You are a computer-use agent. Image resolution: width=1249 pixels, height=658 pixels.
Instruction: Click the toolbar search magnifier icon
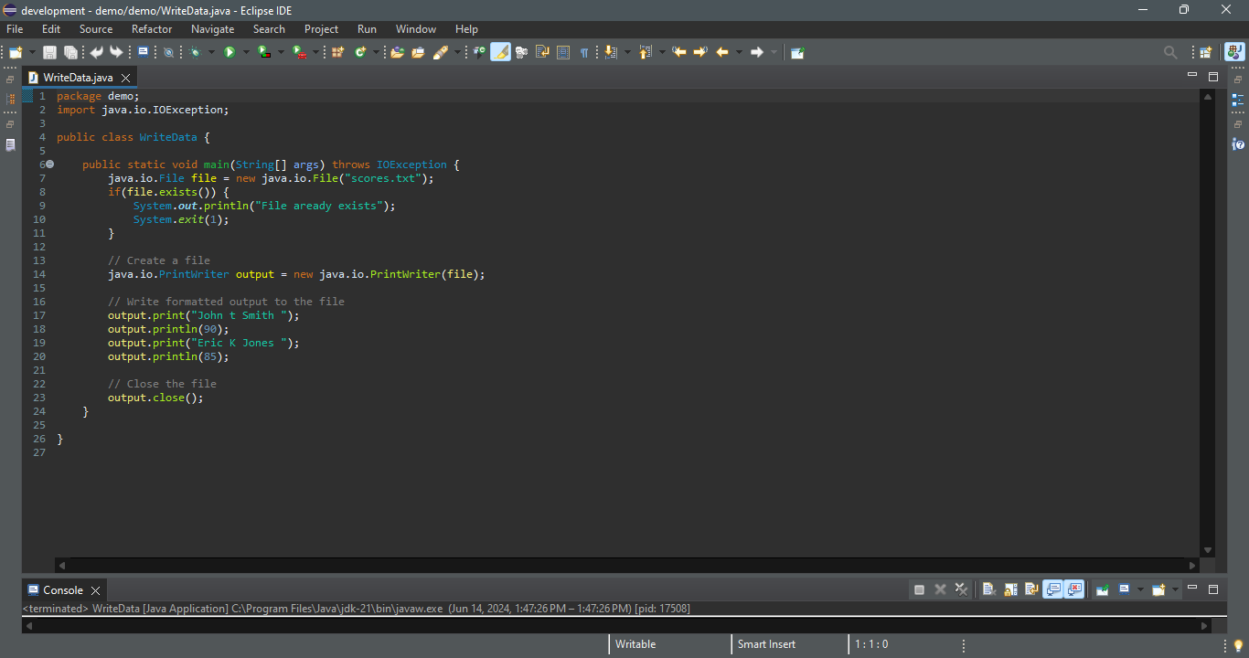(1170, 52)
